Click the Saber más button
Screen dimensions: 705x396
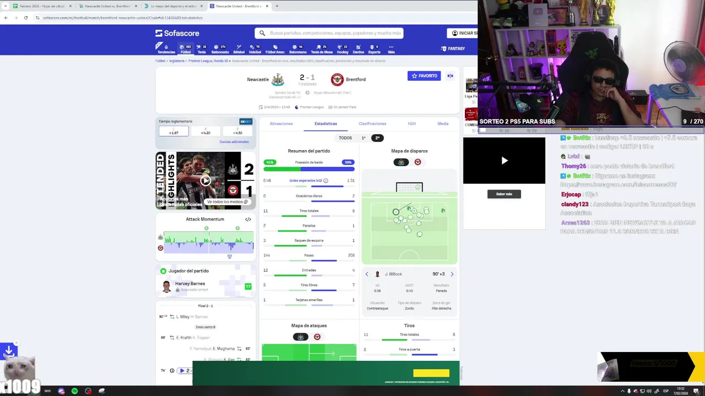click(x=504, y=194)
